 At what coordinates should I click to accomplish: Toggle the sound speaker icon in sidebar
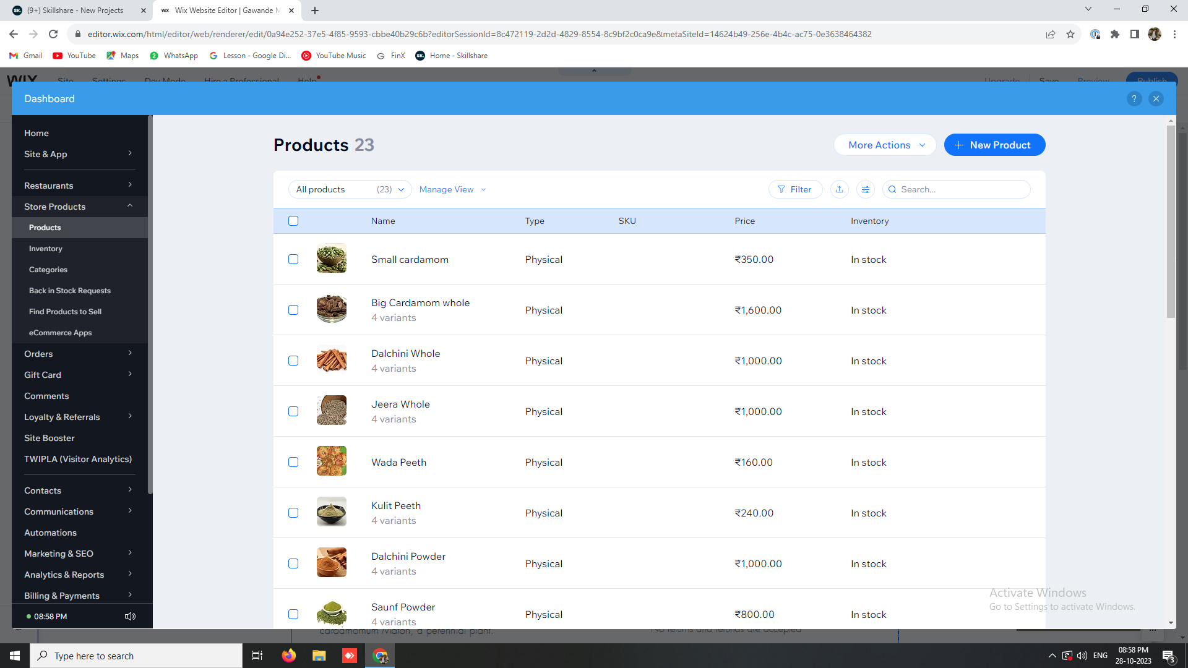click(130, 616)
